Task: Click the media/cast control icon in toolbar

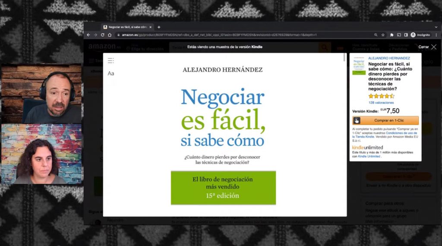Action: [x=399, y=35]
